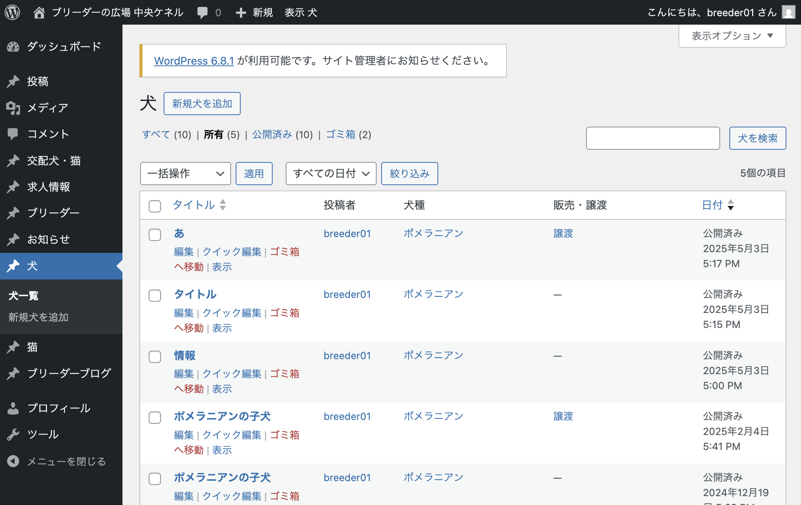Move row あ to ゴミ箱
This screenshot has height=505, width=801.
pos(285,252)
